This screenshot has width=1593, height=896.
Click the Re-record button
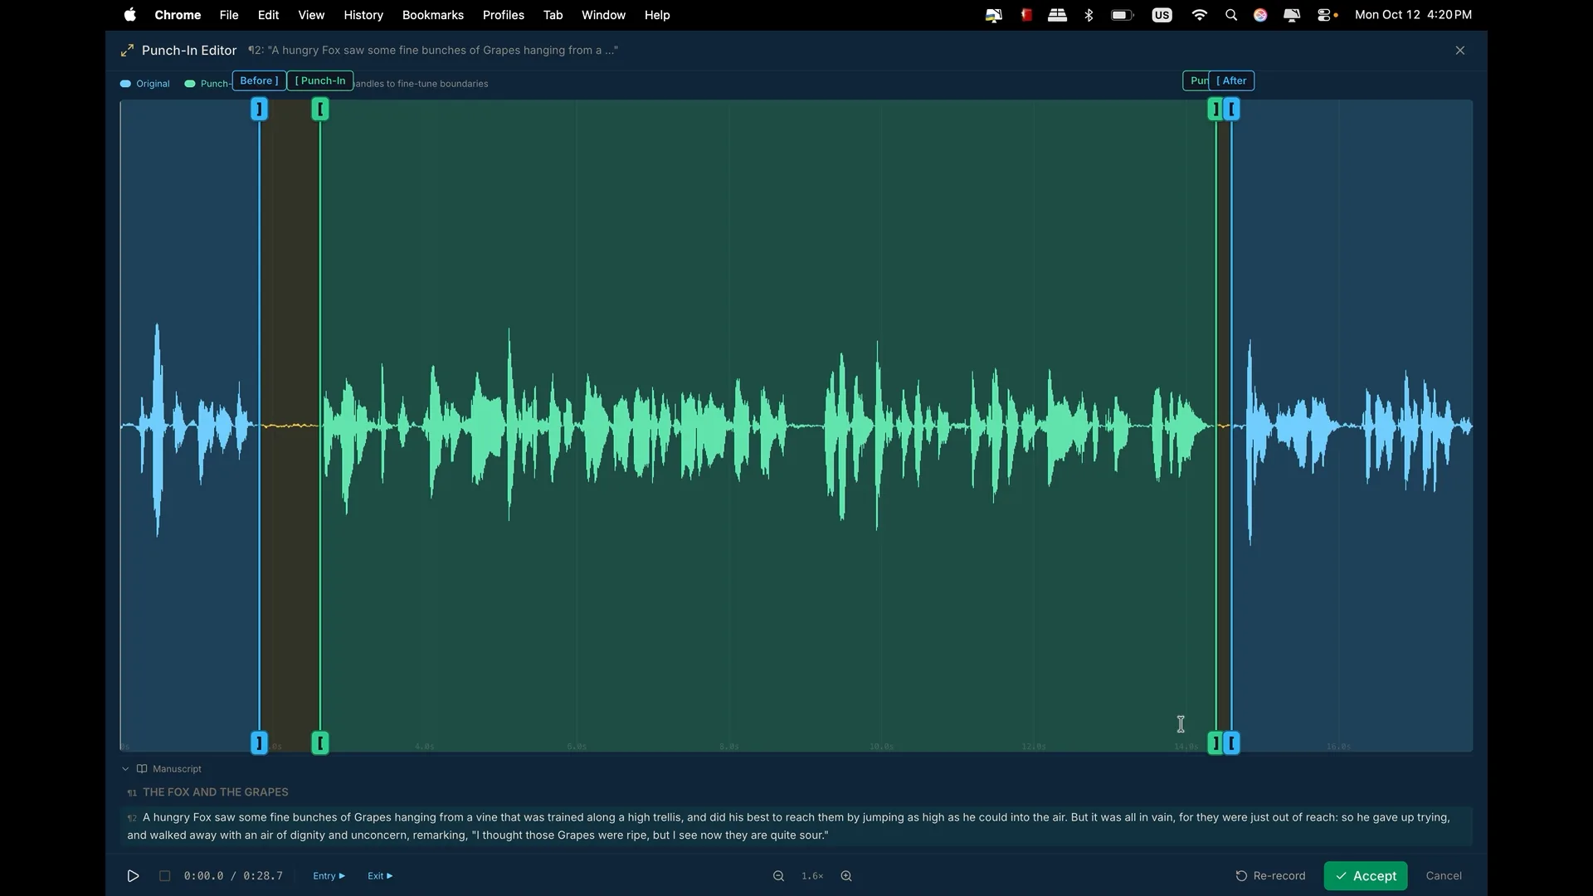[1270, 876]
